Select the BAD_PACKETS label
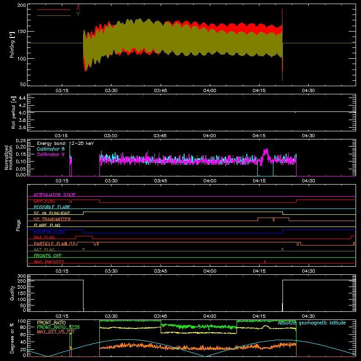Viewport: 361px width, 361px height. [x=49, y=262]
